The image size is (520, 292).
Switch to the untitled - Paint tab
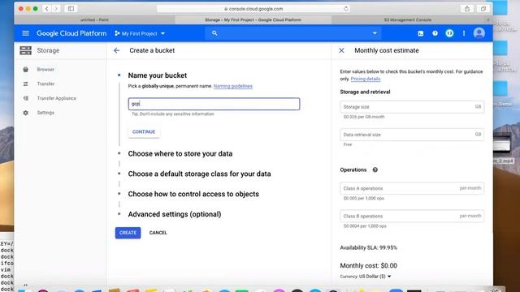[x=94, y=19]
